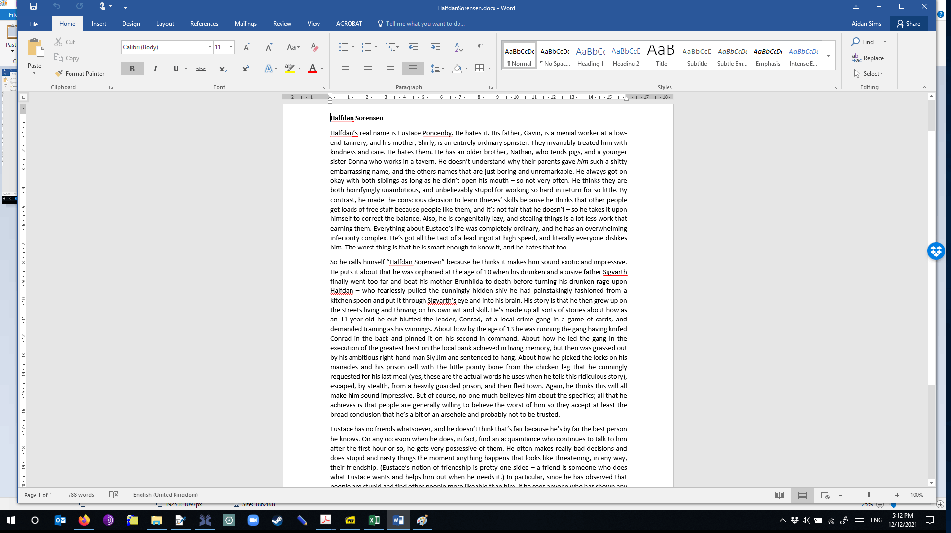The width and height of the screenshot is (951, 533).
Task: Click the Decrease Indent icon
Action: pyautogui.click(x=413, y=47)
